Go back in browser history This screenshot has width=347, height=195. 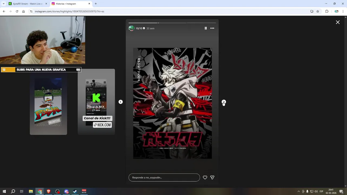pos(4,11)
